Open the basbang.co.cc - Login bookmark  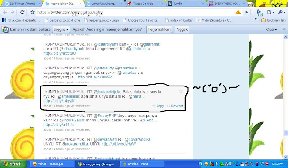point(101,20)
